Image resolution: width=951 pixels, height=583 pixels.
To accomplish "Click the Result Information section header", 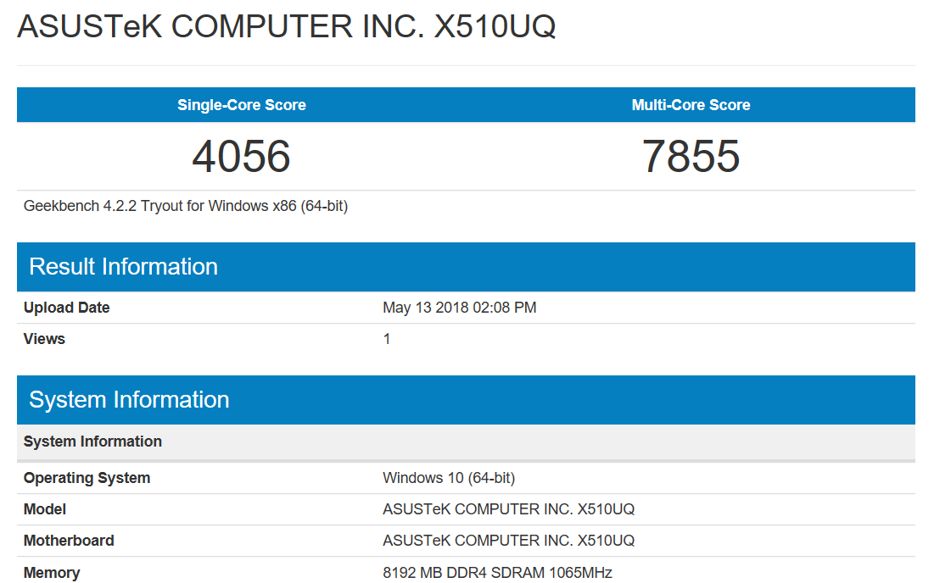I will 124,267.
